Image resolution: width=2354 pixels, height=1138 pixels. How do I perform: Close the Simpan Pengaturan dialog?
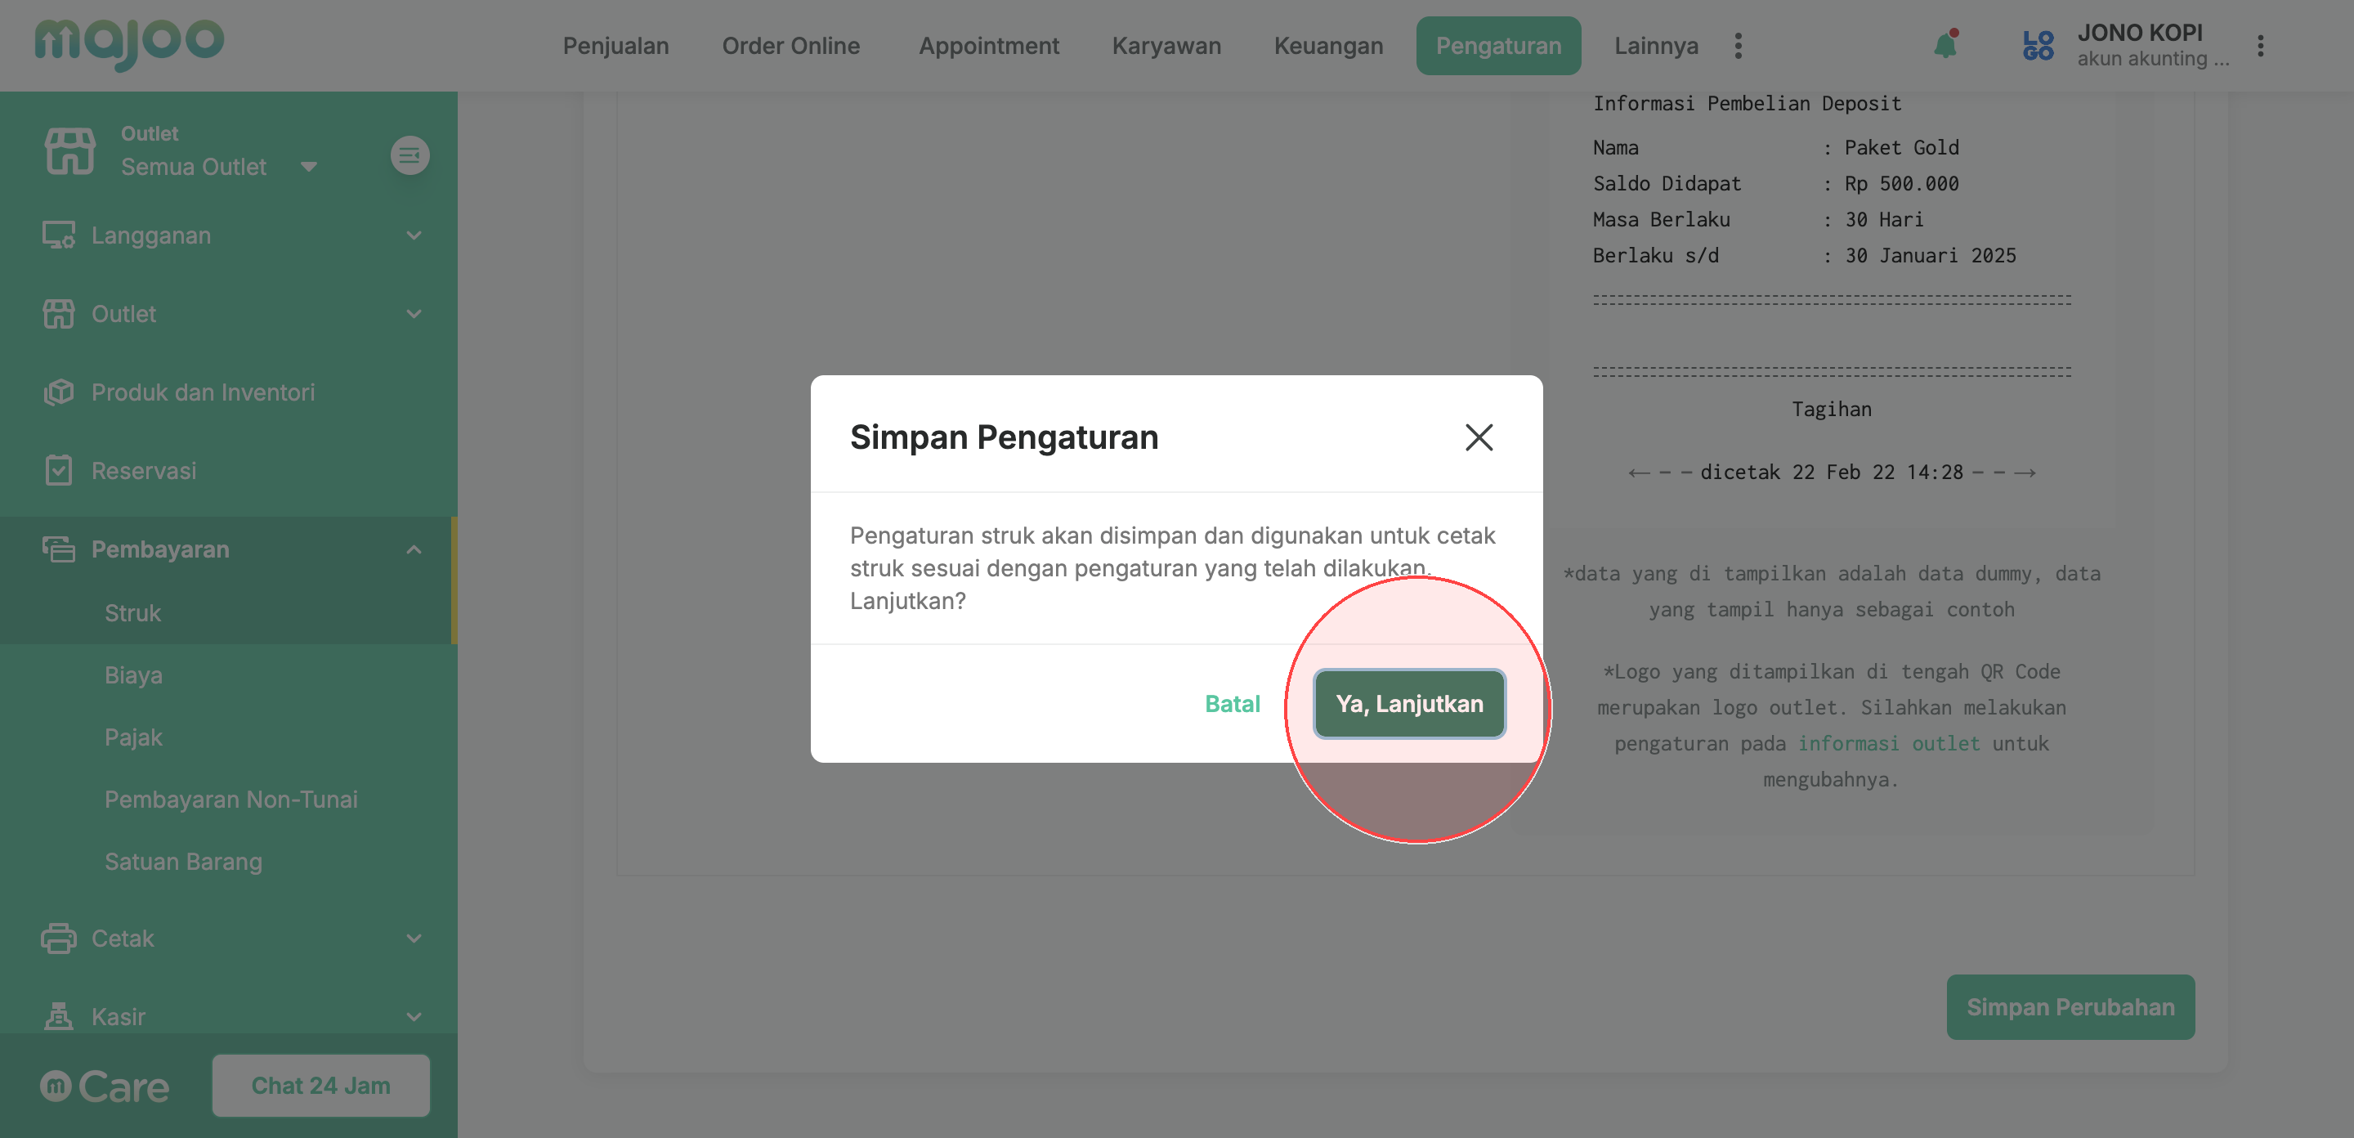click(1479, 438)
